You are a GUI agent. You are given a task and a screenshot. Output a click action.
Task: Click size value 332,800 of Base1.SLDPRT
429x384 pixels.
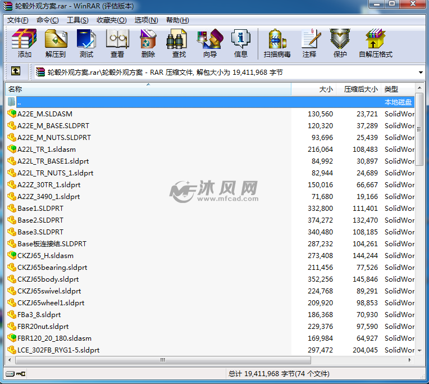(321, 208)
